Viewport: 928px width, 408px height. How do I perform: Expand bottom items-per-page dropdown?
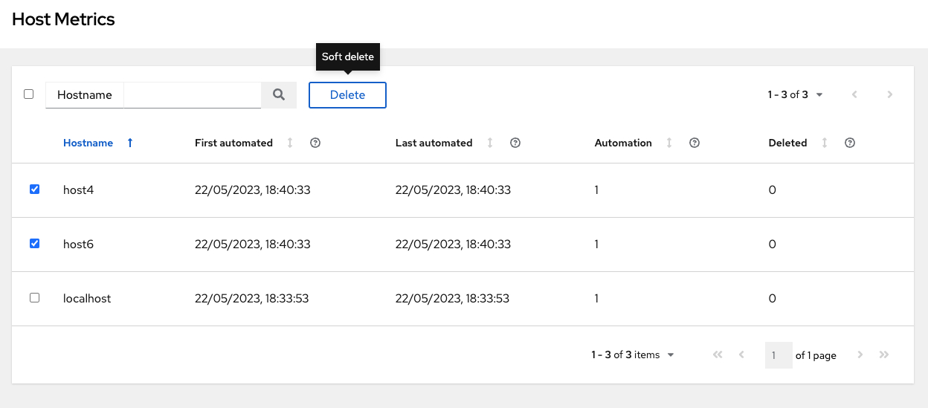[x=633, y=355]
